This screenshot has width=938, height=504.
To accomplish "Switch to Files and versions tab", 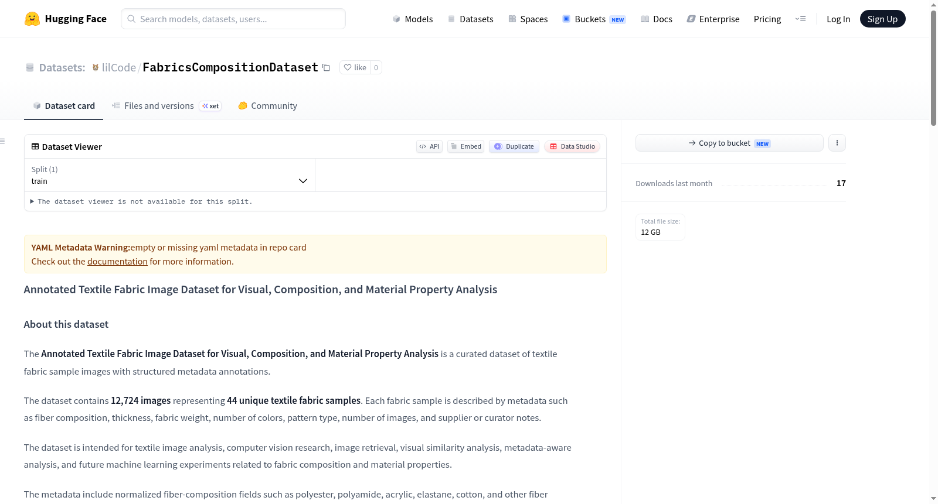I will coord(166,106).
